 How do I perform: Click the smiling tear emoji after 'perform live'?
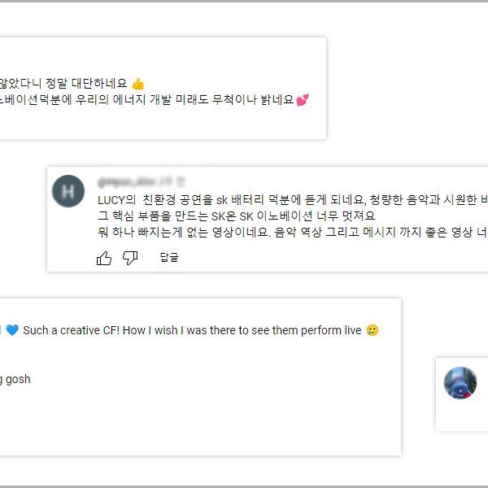point(373,330)
